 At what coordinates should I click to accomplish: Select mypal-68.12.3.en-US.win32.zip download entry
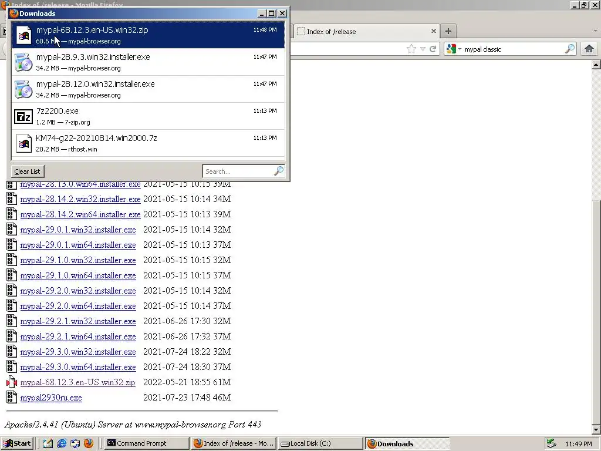coord(148,35)
